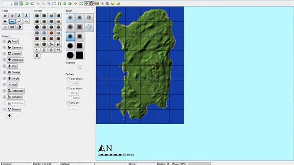Select the Flatten tool (highlighted)
The image size is (294, 165).
click(12, 22)
